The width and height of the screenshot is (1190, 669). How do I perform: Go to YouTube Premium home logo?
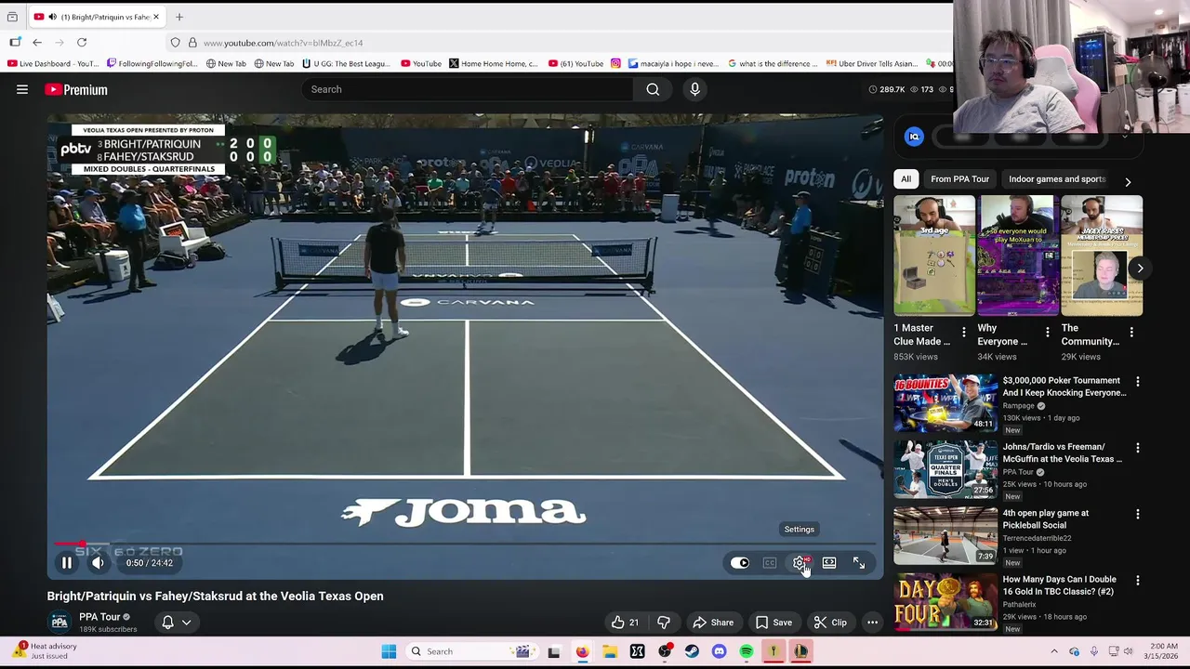[76, 89]
